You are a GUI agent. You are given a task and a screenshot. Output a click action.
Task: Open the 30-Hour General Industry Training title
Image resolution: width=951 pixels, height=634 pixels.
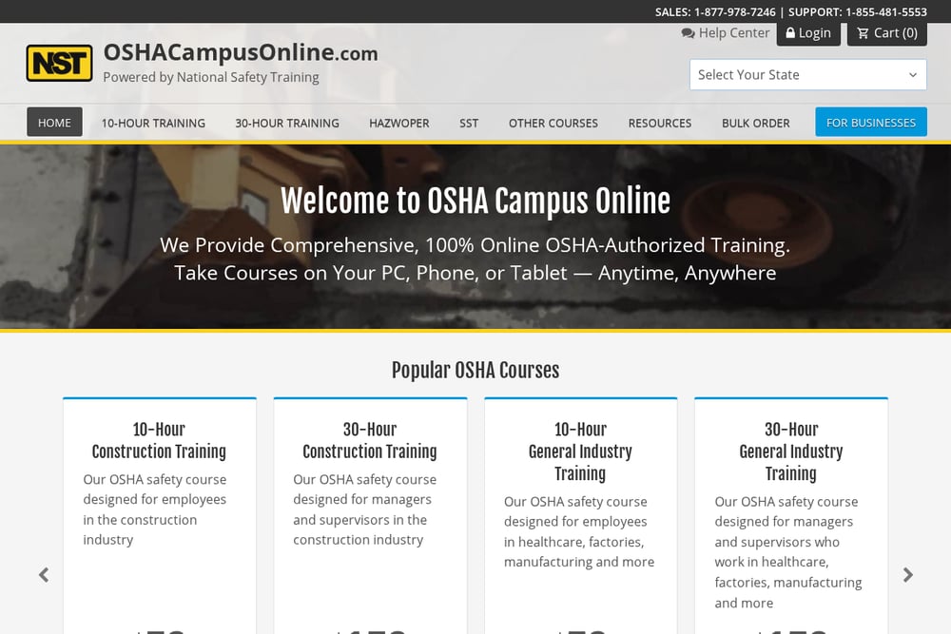pos(791,451)
